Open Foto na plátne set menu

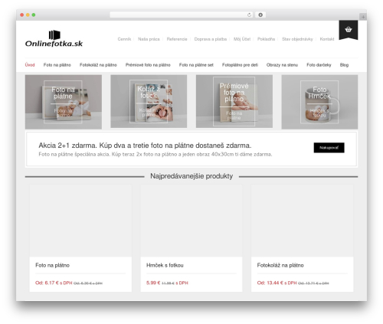coord(196,65)
